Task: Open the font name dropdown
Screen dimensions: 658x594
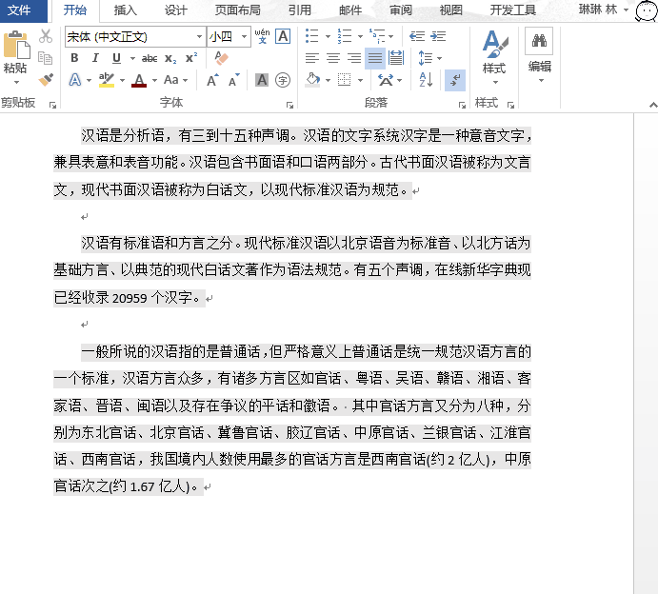Action: click(x=199, y=36)
